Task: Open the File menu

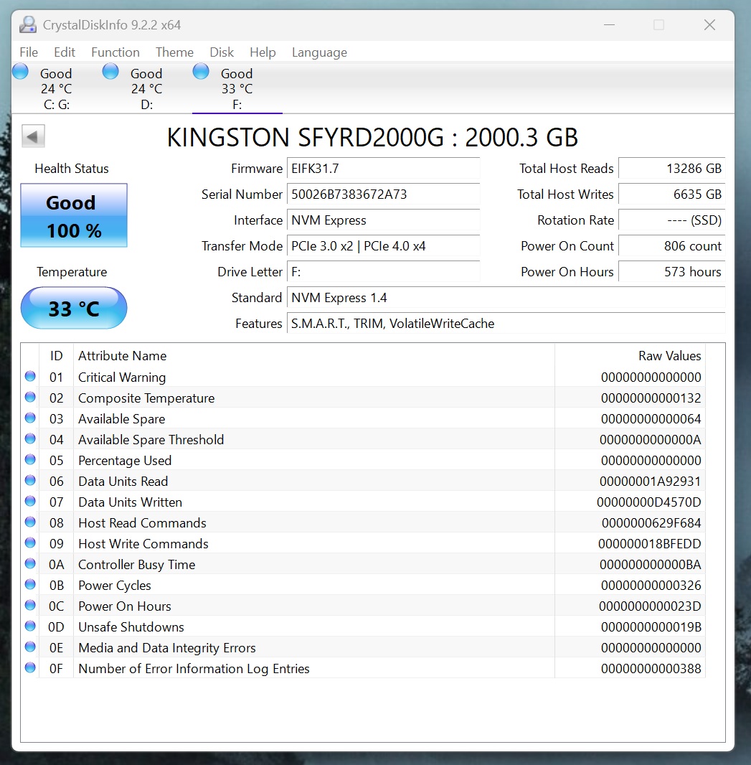Action: tap(29, 52)
